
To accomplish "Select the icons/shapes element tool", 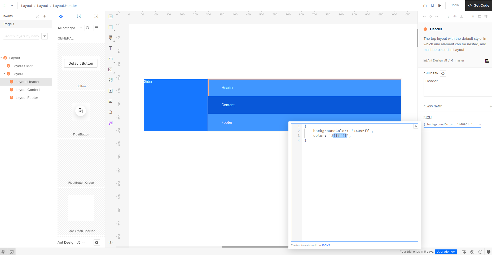I will click(111, 80).
